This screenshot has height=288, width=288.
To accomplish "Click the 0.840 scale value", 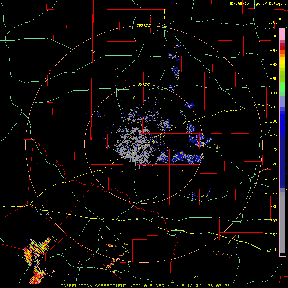I will 271,79.
